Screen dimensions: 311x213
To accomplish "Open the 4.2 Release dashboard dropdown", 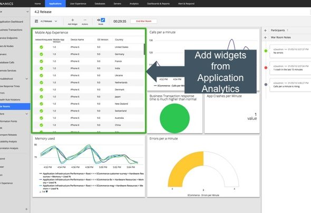I will pyautogui.click(x=56, y=21).
